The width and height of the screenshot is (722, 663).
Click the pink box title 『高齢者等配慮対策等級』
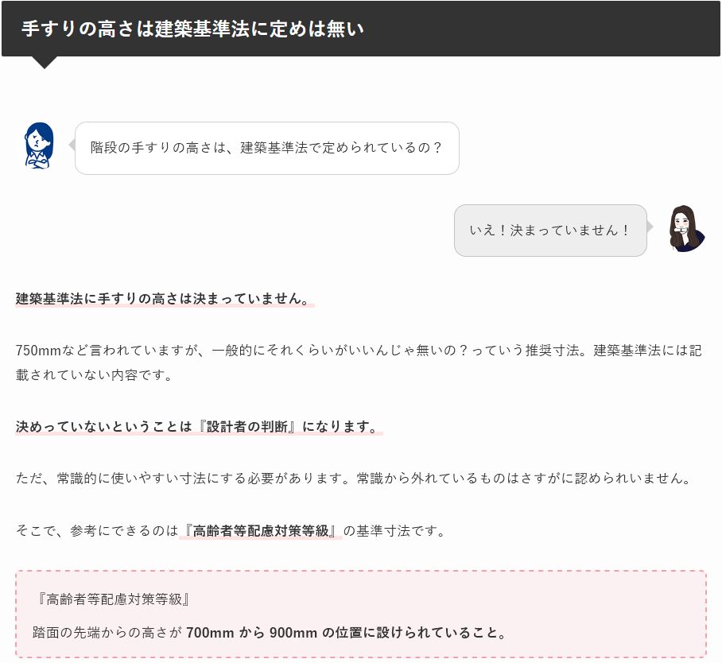[111, 599]
